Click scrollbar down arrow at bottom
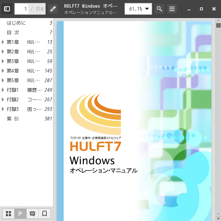 click(218, 219)
